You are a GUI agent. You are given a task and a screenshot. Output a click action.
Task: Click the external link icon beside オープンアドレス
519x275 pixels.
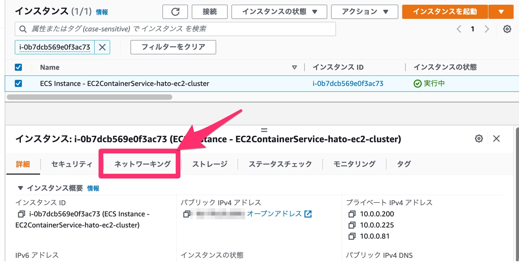point(308,214)
